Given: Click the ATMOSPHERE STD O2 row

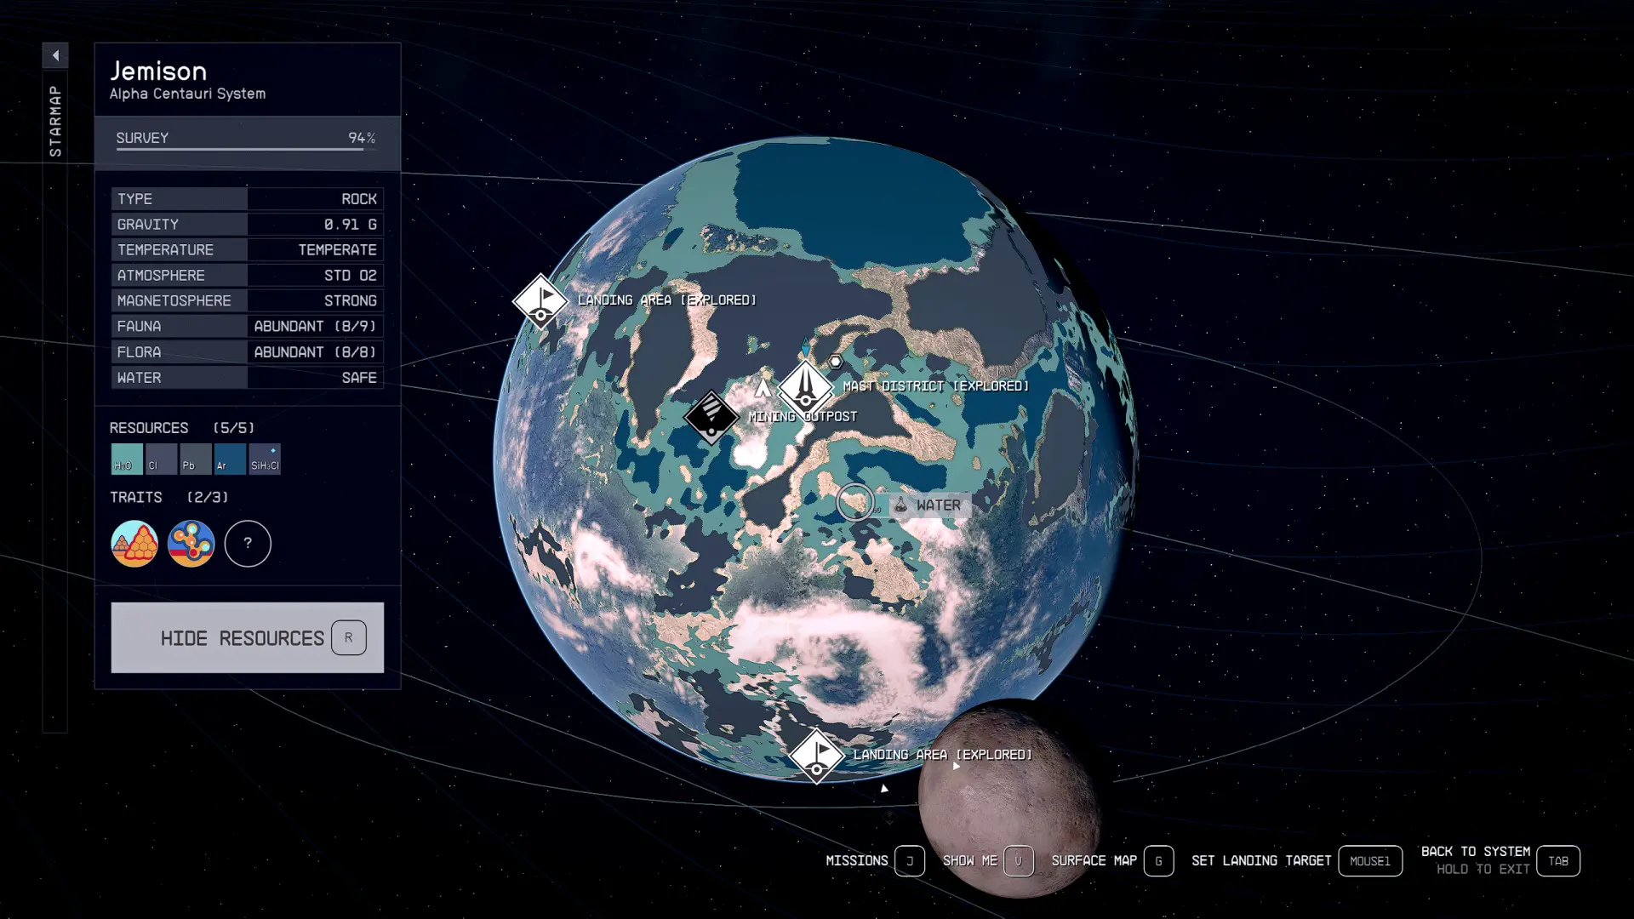Looking at the screenshot, I should pos(247,276).
